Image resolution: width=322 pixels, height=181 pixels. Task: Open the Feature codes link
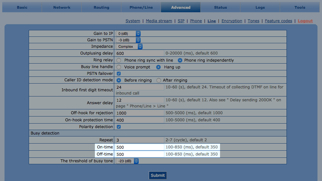[x=278, y=21]
